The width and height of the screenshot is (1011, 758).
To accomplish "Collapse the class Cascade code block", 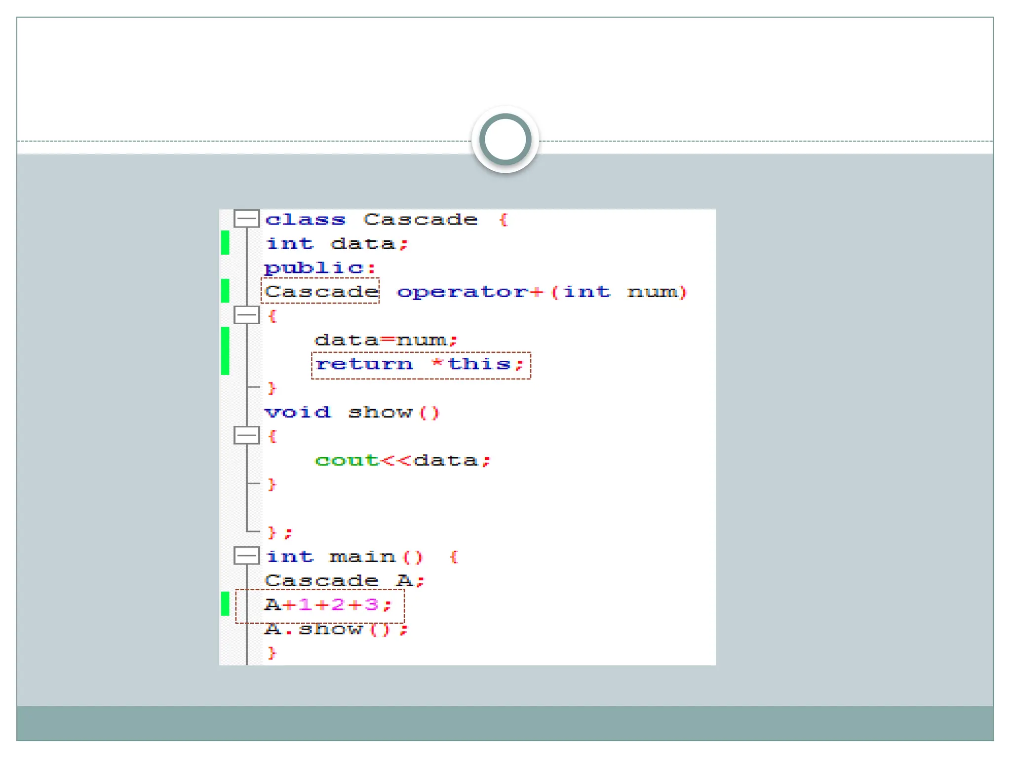I will [246, 219].
